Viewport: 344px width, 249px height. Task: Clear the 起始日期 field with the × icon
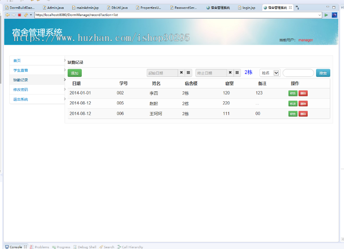(x=182, y=73)
